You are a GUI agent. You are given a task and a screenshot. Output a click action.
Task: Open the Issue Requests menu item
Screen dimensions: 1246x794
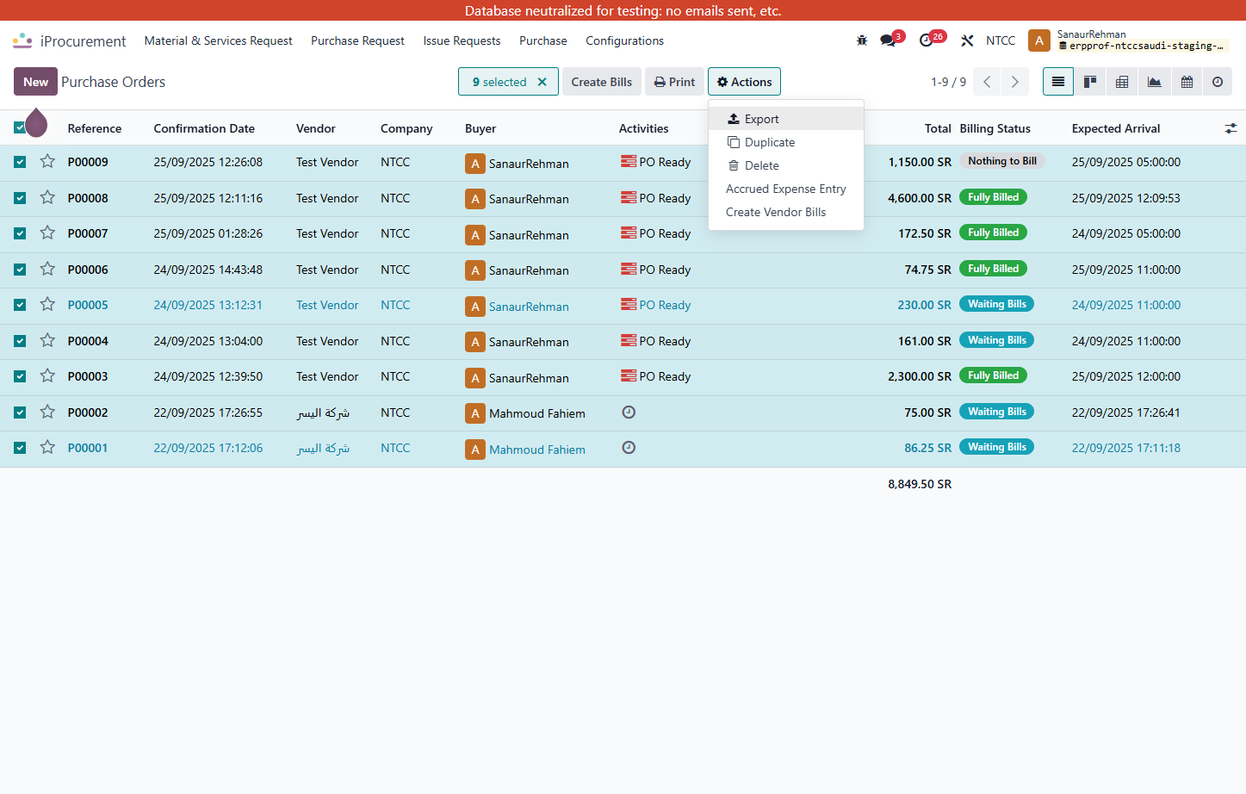coord(462,40)
